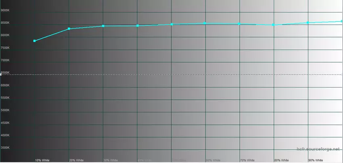Viewport: 343px width, 163px height.
Task: Click the data point at 10% White
Action: pyautogui.click(x=35, y=41)
